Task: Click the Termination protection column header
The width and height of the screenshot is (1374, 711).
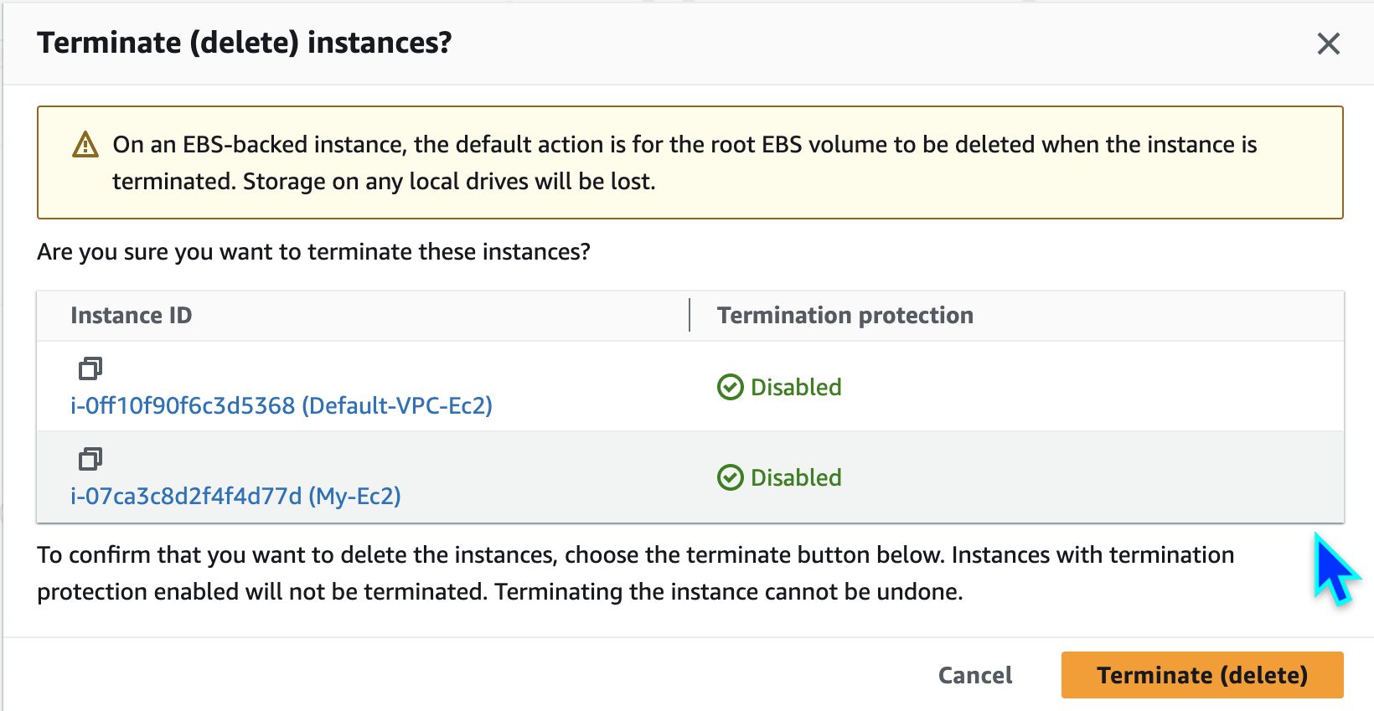Action: tap(845, 316)
